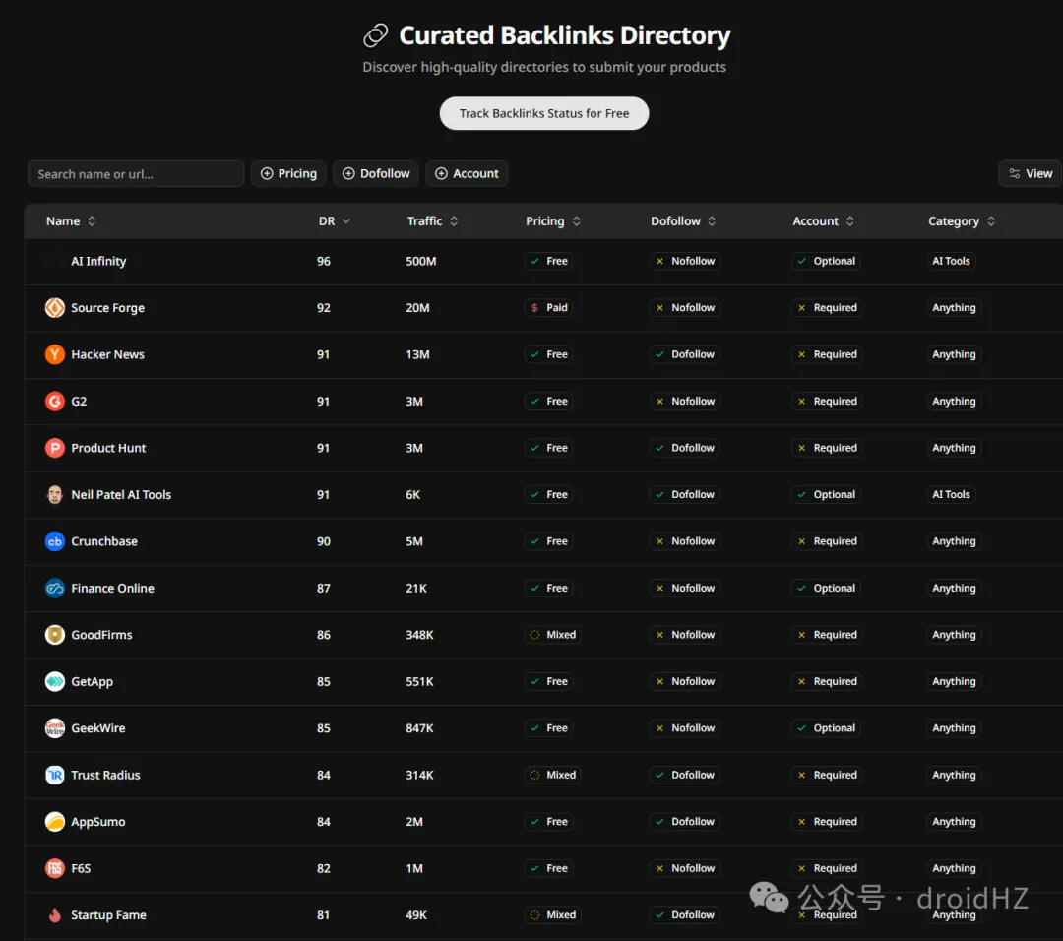Click the Startup Fame flame icon

pyautogui.click(x=55, y=915)
